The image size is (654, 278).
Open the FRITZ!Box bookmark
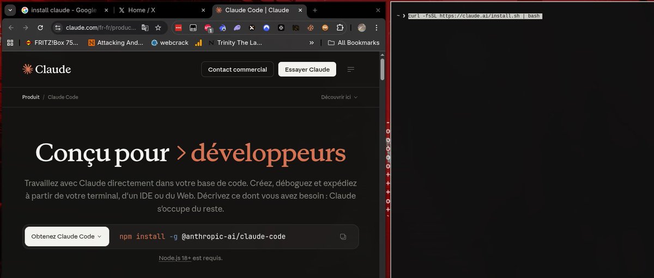pos(52,42)
